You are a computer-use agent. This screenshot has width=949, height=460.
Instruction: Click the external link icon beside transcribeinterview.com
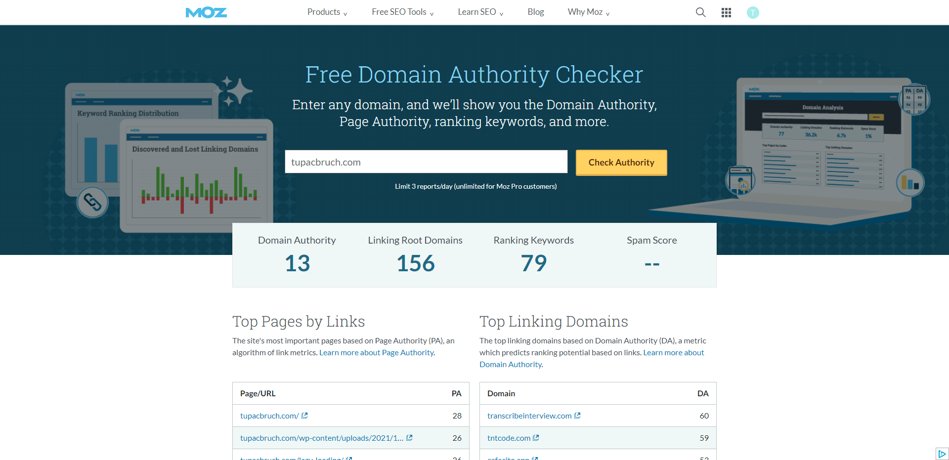[577, 416]
